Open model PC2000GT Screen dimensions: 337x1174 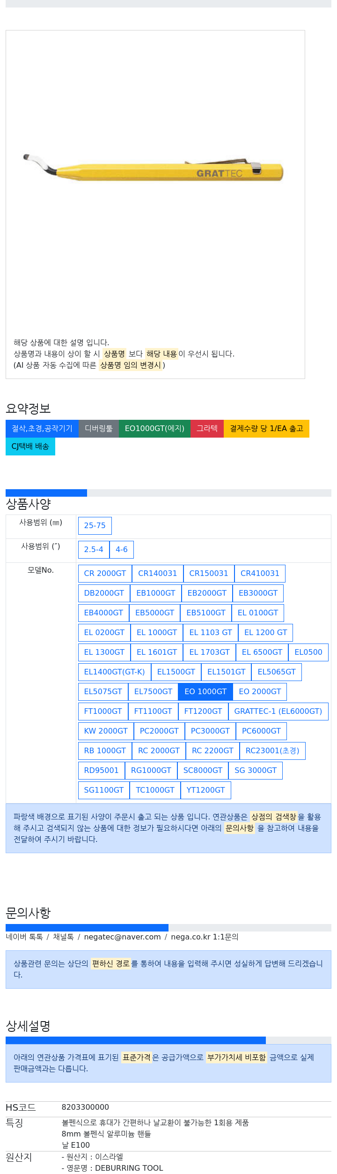(x=159, y=731)
